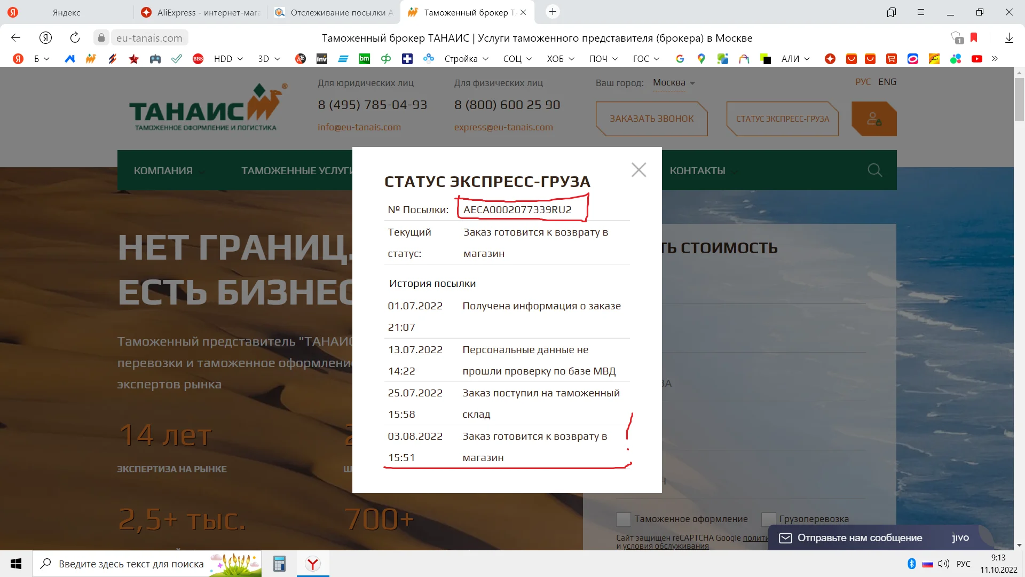Tick the Грузоперевозка checkbox
Screen dimensions: 1025x577
768,519
